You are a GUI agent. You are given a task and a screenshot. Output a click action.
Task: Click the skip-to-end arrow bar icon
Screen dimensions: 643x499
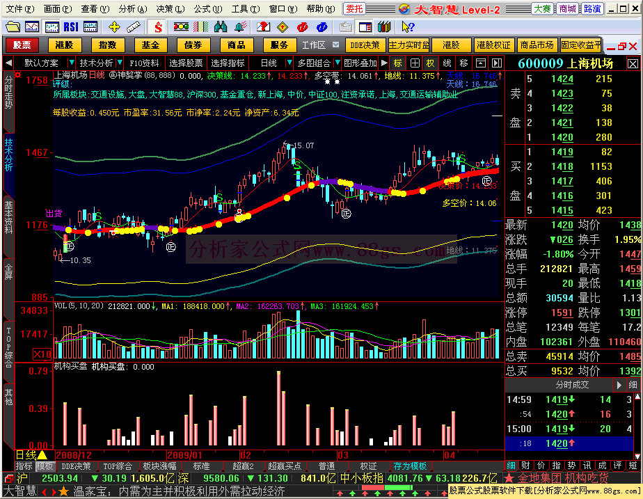click(x=497, y=63)
